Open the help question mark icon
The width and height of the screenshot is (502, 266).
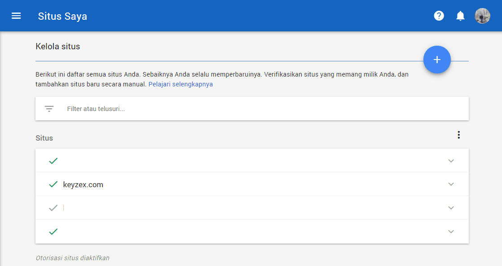point(439,16)
